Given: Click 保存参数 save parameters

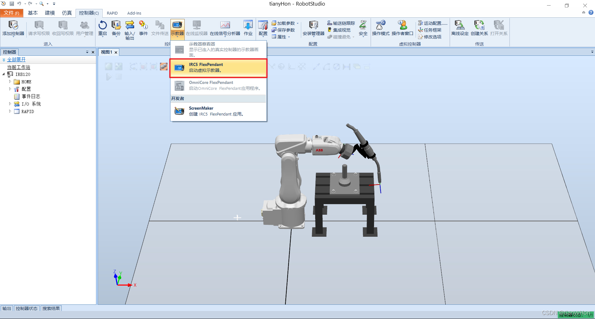Looking at the screenshot, I should click(x=283, y=30).
